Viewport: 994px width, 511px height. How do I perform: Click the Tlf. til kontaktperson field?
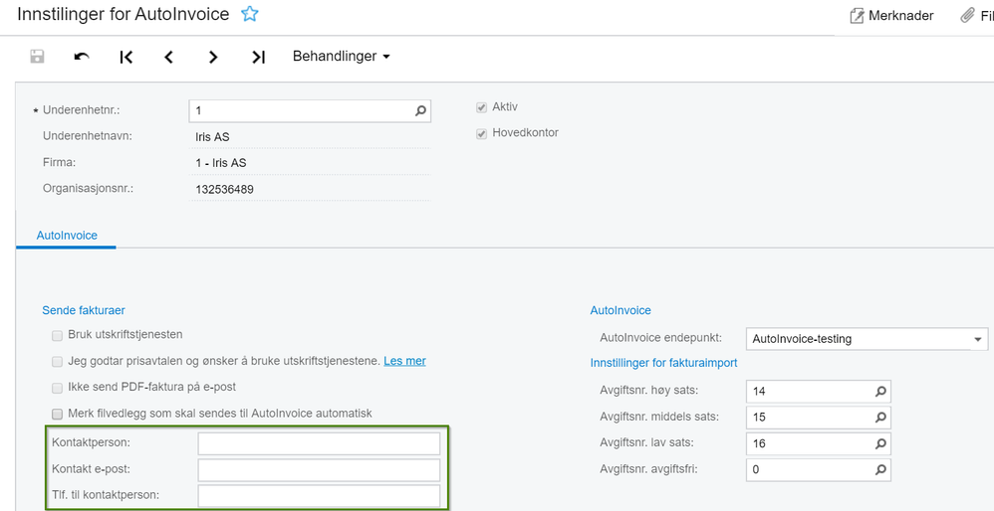[x=319, y=496]
